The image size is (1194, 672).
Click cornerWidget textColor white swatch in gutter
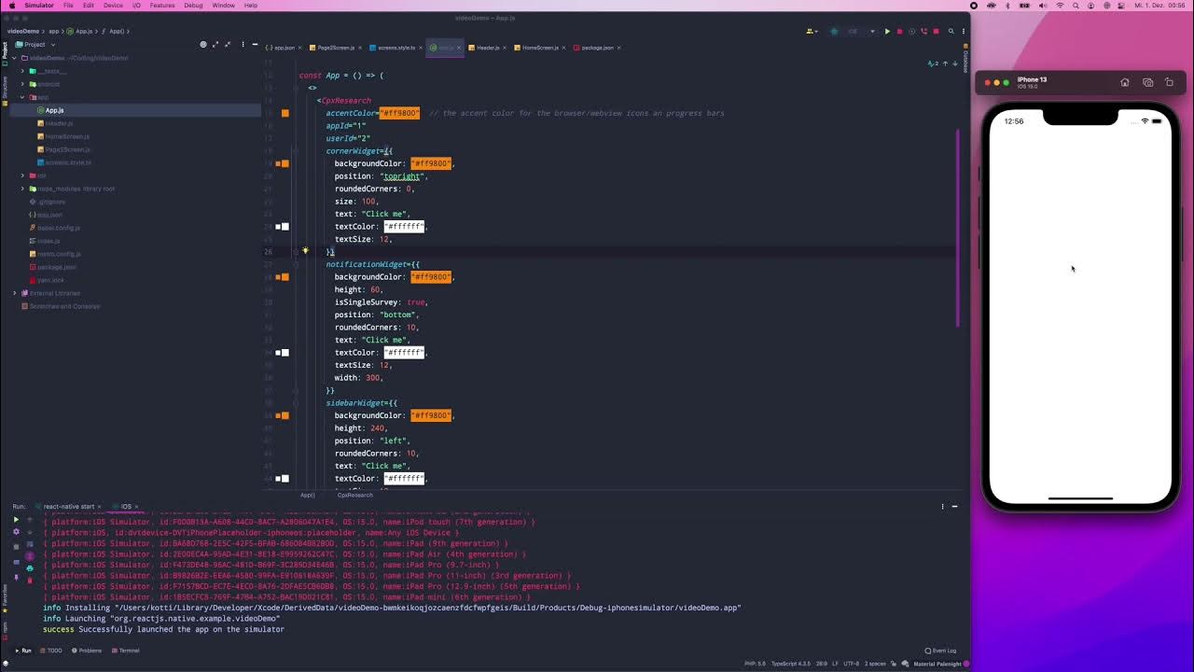(285, 227)
